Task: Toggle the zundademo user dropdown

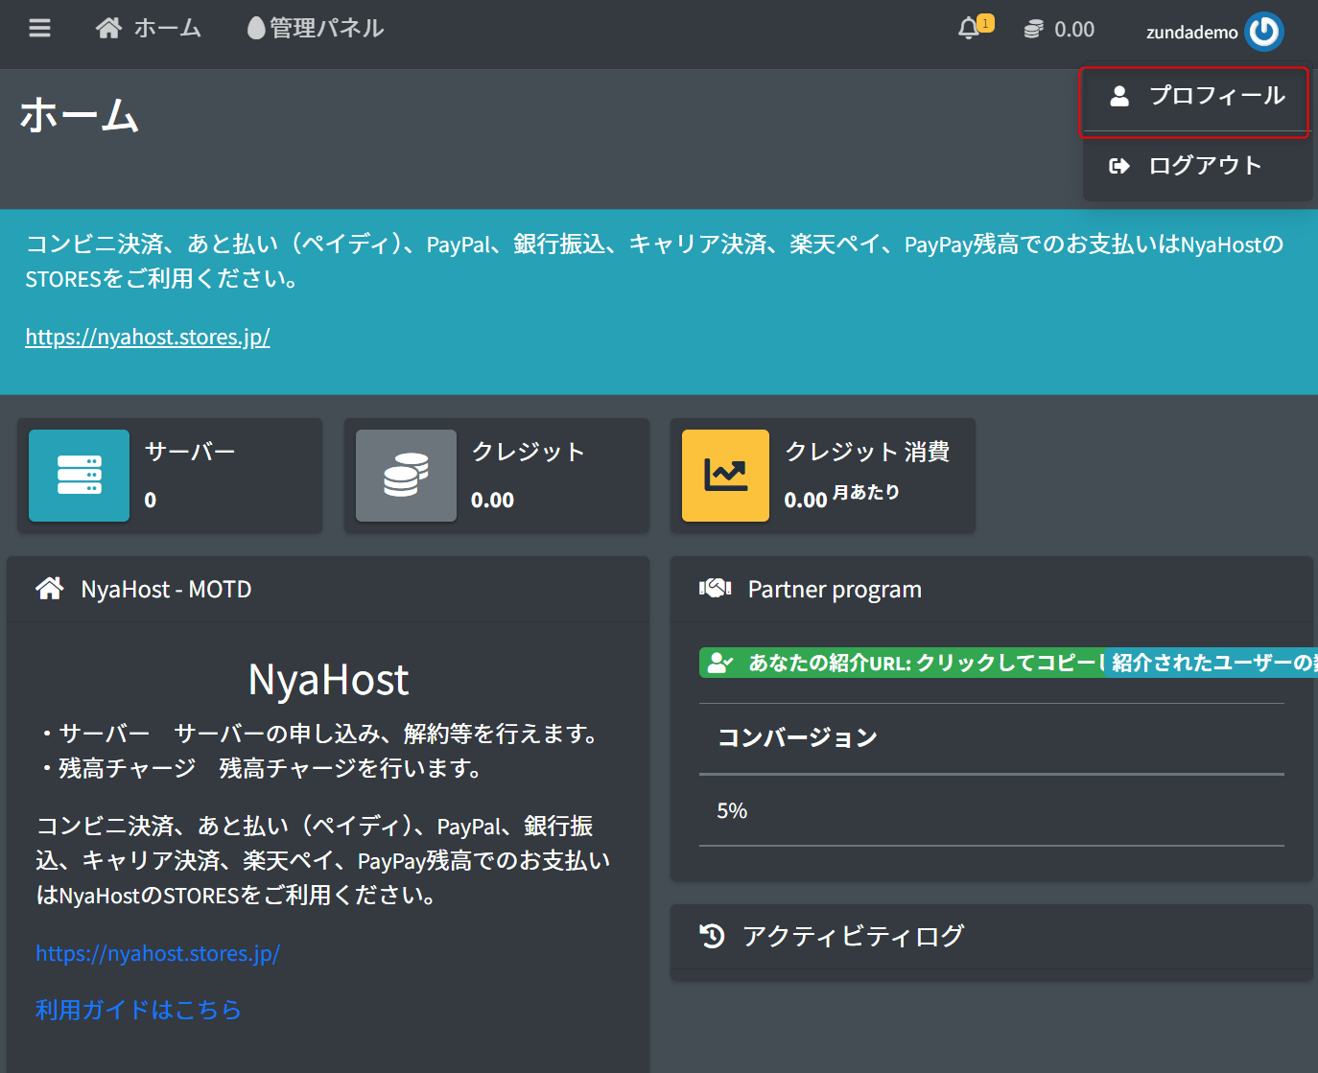Action: tap(1214, 32)
